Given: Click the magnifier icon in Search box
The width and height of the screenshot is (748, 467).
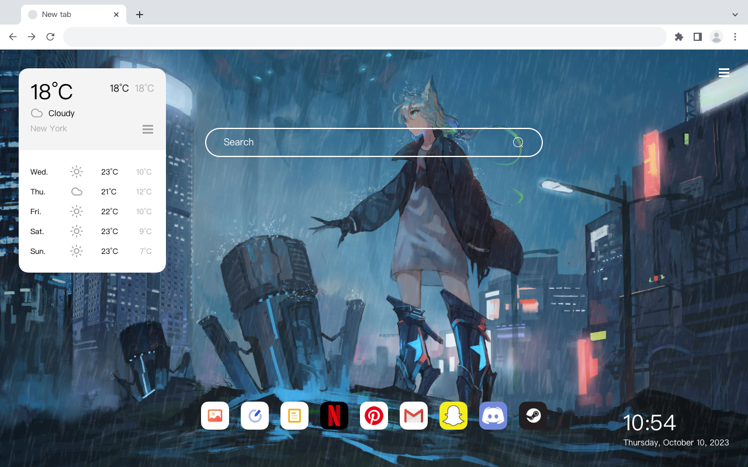Looking at the screenshot, I should 518,142.
